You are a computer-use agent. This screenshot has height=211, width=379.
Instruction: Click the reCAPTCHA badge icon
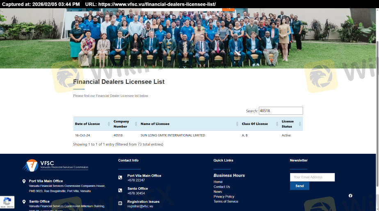pyautogui.click(x=7, y=202)
